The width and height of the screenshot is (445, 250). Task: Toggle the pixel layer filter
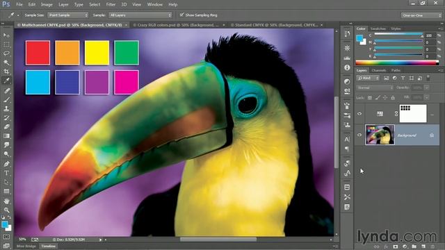[387, 78]
